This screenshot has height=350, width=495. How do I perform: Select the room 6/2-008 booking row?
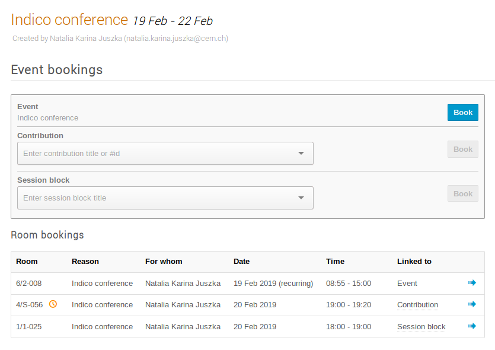pyautogui.click(x=248, y=284)
